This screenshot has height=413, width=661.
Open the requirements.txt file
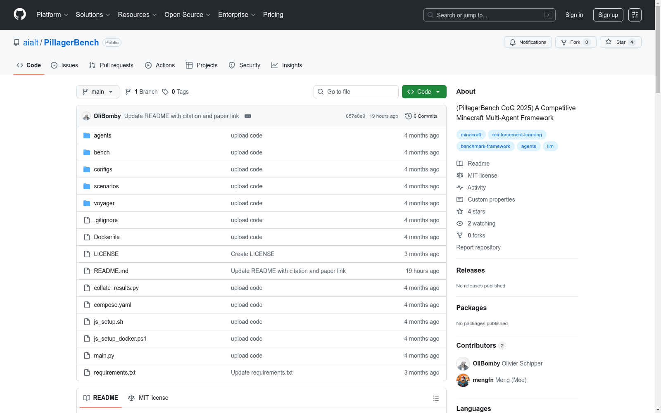tap(115, 373)
